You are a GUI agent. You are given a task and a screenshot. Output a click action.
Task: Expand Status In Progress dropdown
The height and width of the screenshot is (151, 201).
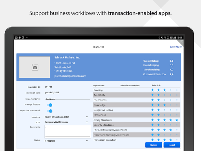[x=66, y=141]
